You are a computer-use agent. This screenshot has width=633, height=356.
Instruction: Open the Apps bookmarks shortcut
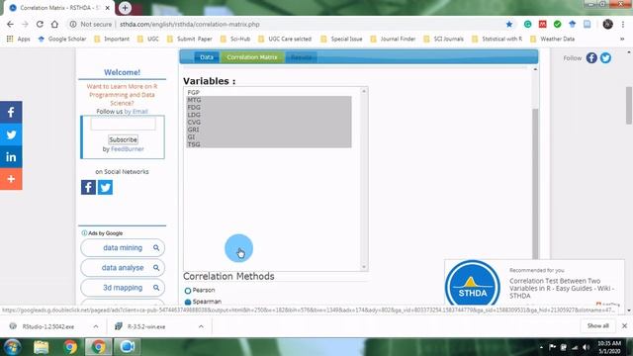pos(19,39)
